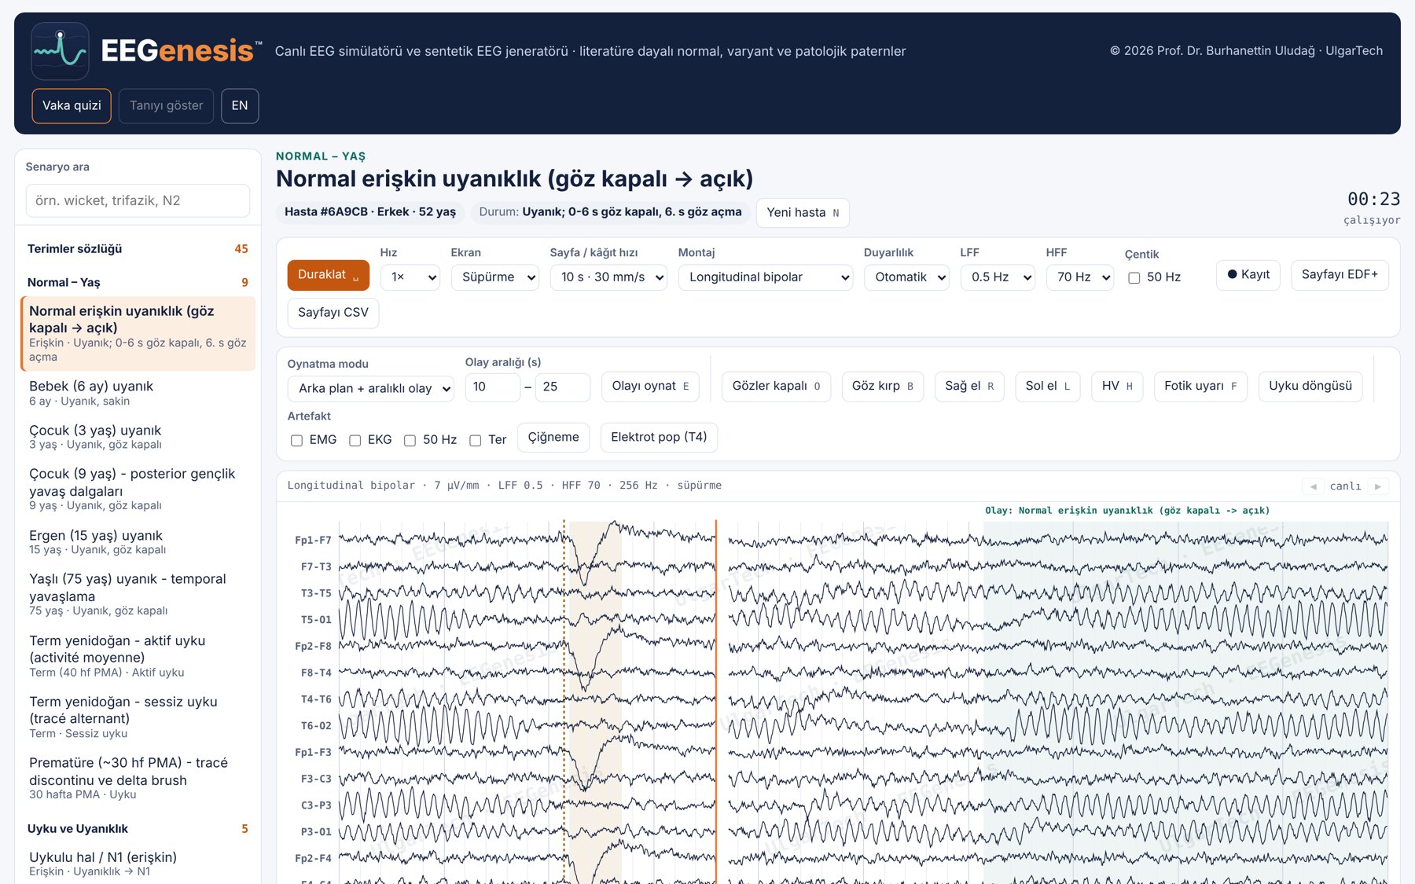Click the next page arrow beside canlı
Image resolution: width=1415 pixels, height=884 pixels.
(x=1377, y=486)
